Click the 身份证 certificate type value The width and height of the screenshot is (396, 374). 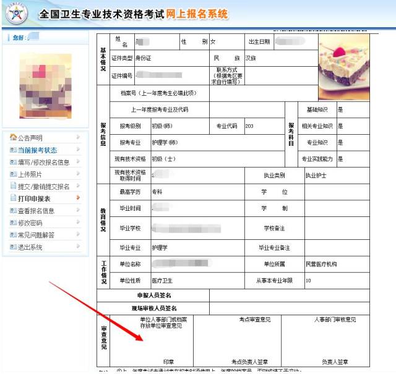pyautogui.click(x=143, y=58)
